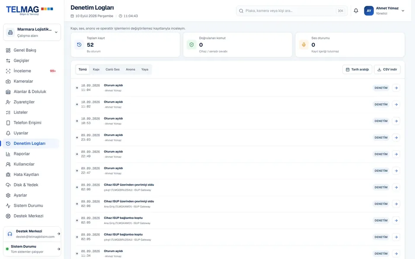Select the Tümü filter tab
The width and height of the screenshot is (415, 259).
pos(83,69)
